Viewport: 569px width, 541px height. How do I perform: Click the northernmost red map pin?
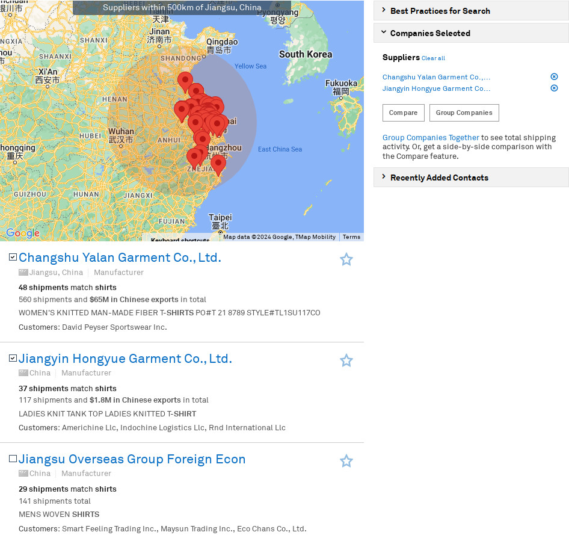click(x=185, y=80)
